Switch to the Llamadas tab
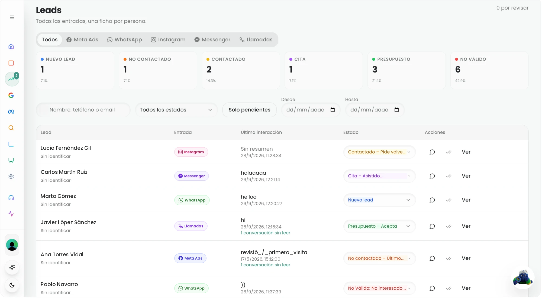 click(x=256, y=40)
